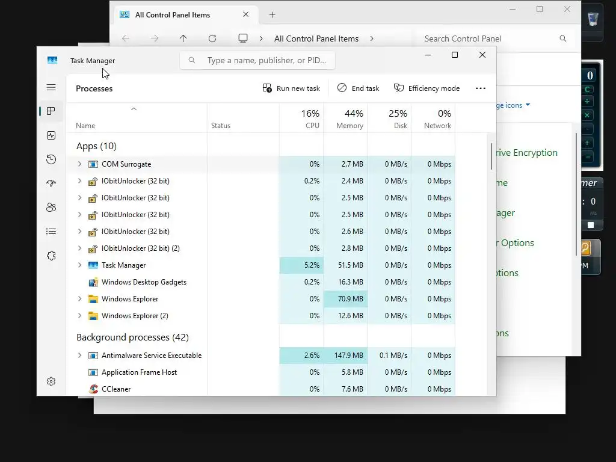616x462 pixels.
Task: Select the Application Frame Host row
Action: pos(261,372)
